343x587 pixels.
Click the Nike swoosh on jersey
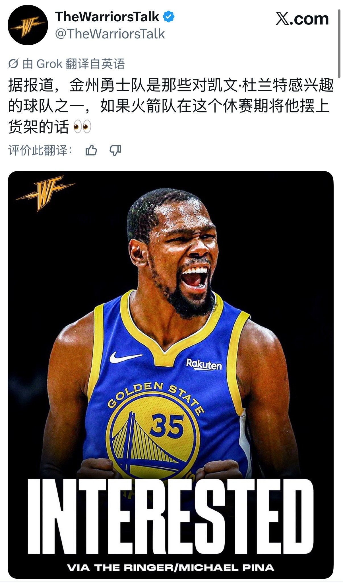point(125,357)
